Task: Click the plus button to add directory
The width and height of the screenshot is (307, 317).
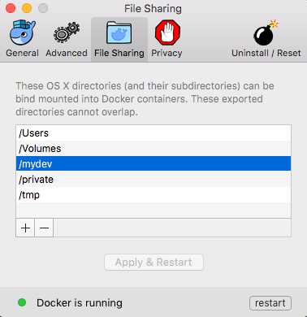Action: pos(25,228)
